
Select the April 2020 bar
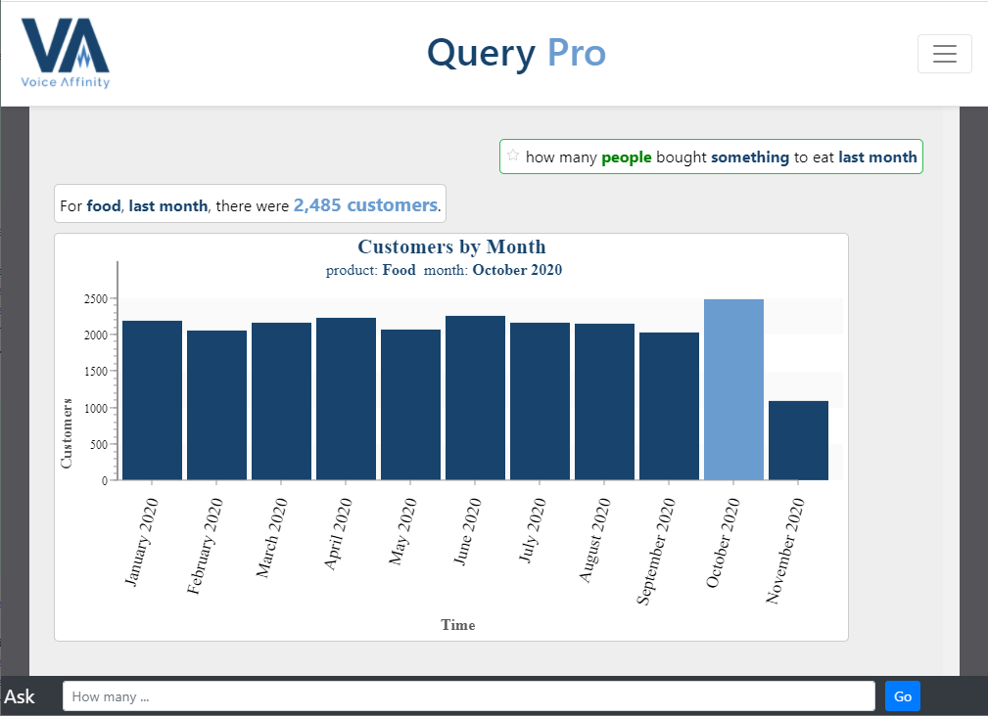346,399
